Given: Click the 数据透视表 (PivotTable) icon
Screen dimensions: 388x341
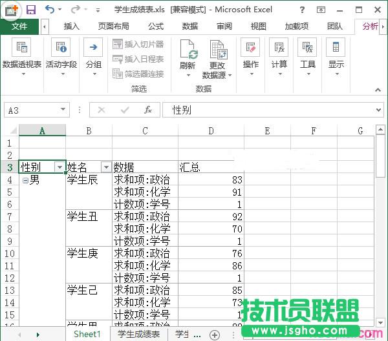Looking at the screenshot, I should [x=22, y=48].
